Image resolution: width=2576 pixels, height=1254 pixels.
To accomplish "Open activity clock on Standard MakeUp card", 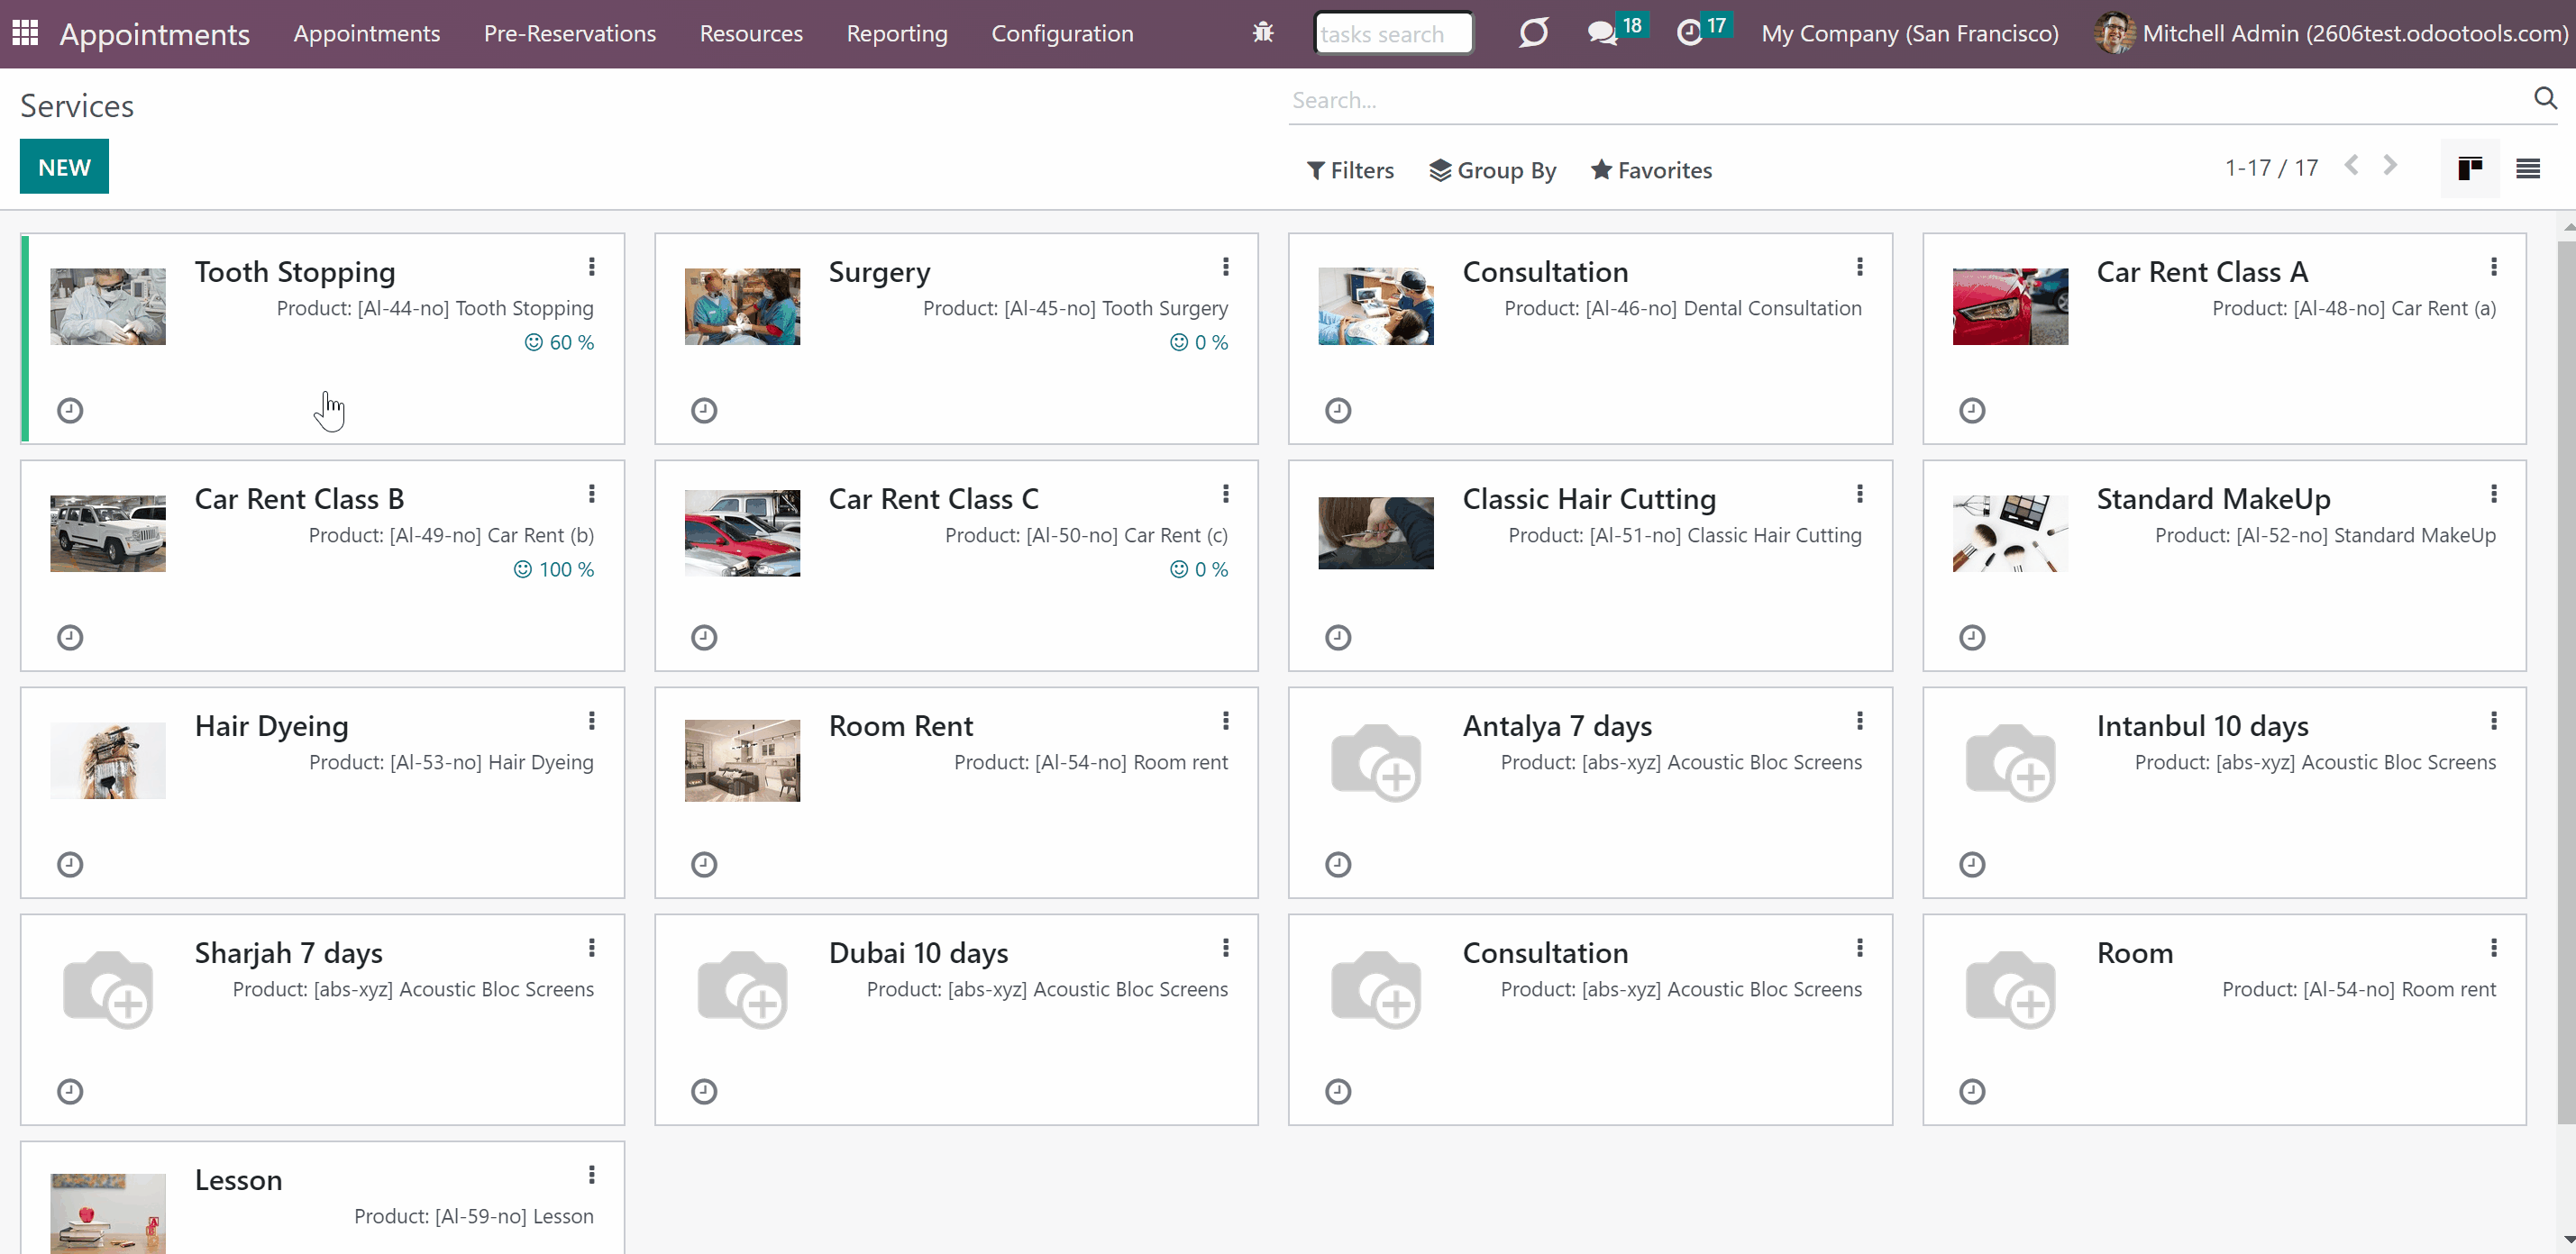I will (1971, 637).
